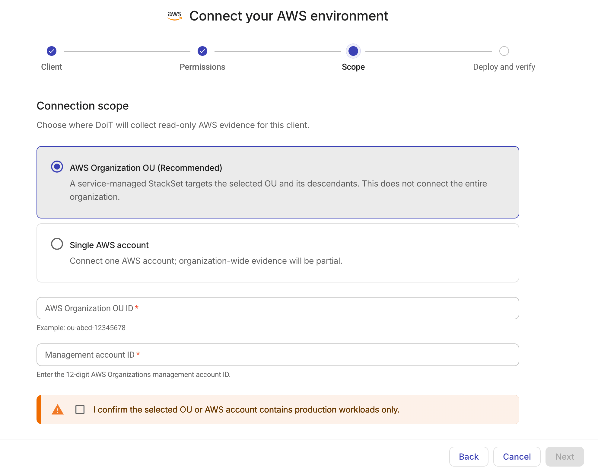Click the Connect your AWS environment title
The height and width of the screenshot is (472, 598).
click(x=289, y=16)
